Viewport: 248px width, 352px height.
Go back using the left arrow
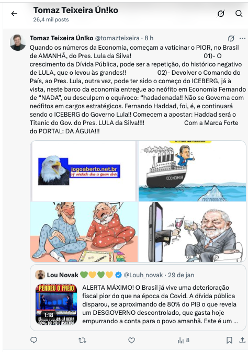click(x=14, y=14)
